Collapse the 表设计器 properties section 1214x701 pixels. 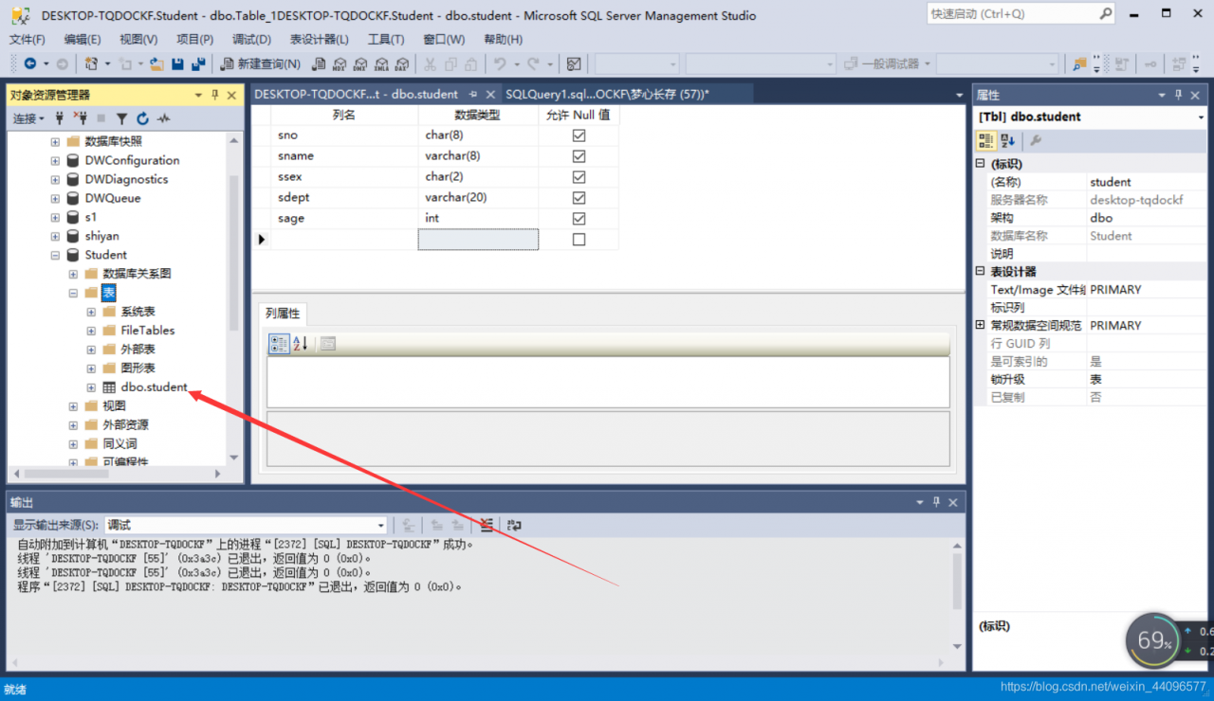tap(981, 272)
